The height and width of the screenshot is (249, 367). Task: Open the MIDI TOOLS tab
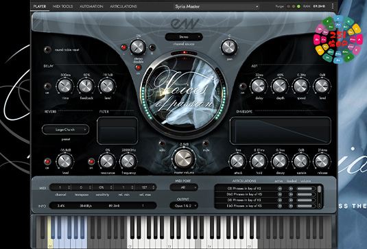coord(62,6)
